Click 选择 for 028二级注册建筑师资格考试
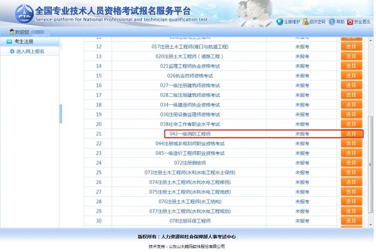The width and height of the screenshot is (376, 252). click(352, 95)
